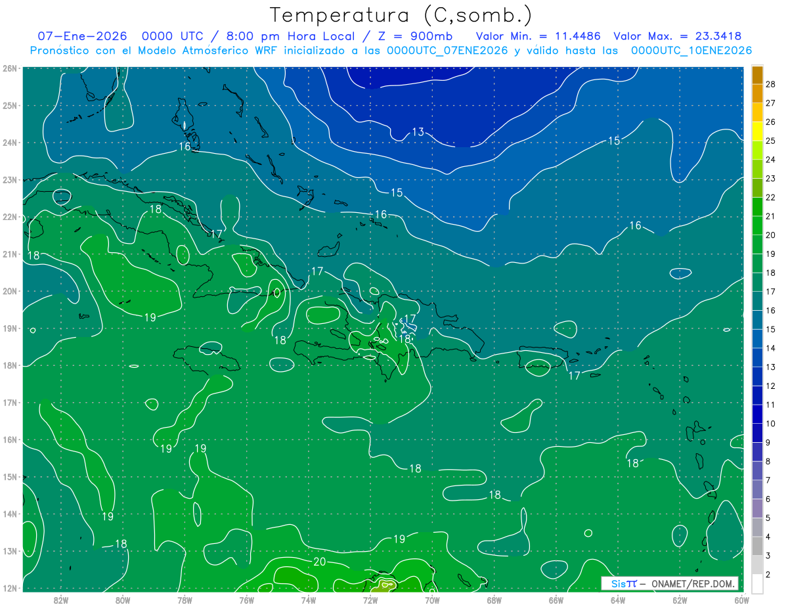Click the 70W longitude axis label
Image resolution: width=788 pixels, height=609 pixels.
click(x=432, y=599)
